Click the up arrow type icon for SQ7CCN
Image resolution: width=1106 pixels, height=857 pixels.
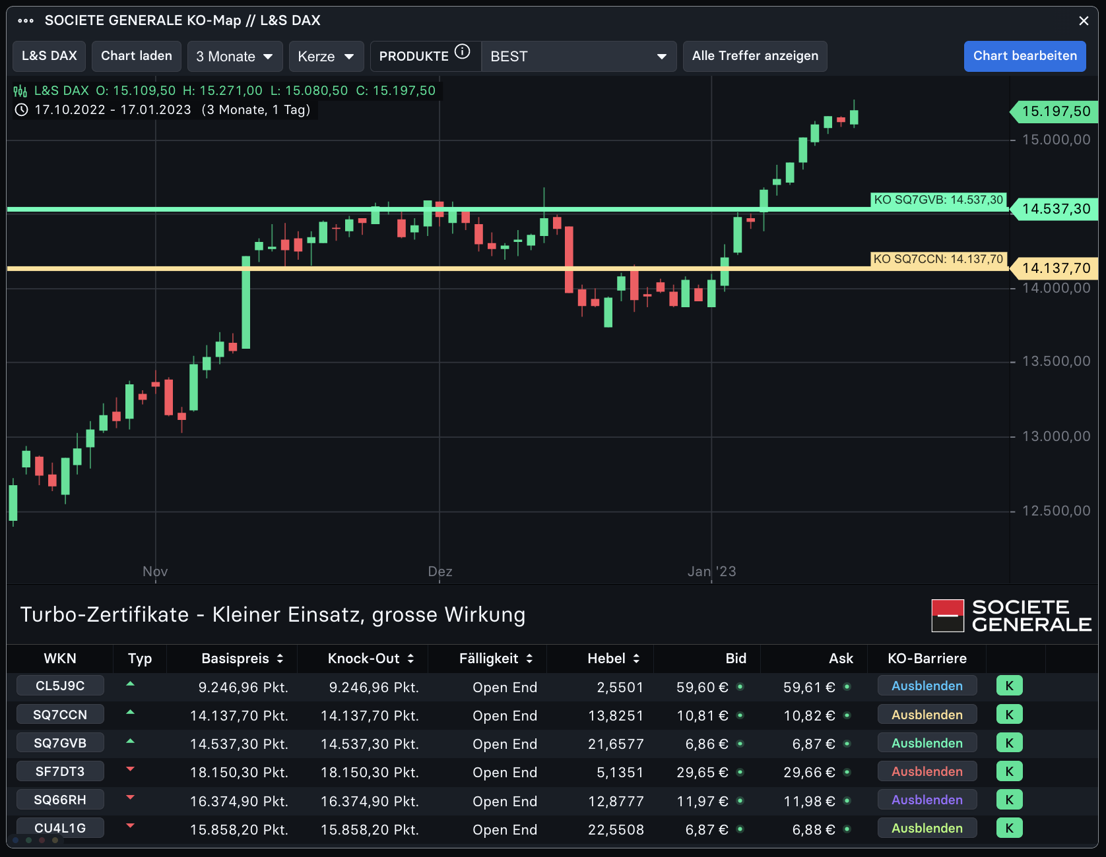pyautogui.click(x=130, y=712)
